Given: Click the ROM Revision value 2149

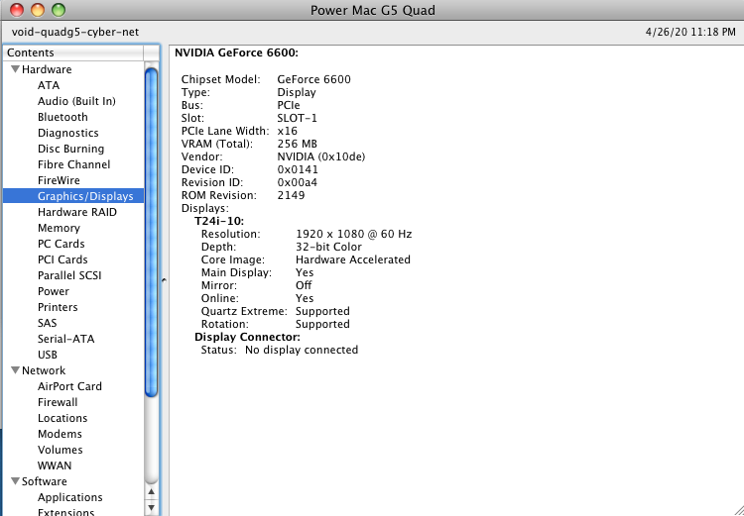Looking at the screenshot, I should 291,195.
